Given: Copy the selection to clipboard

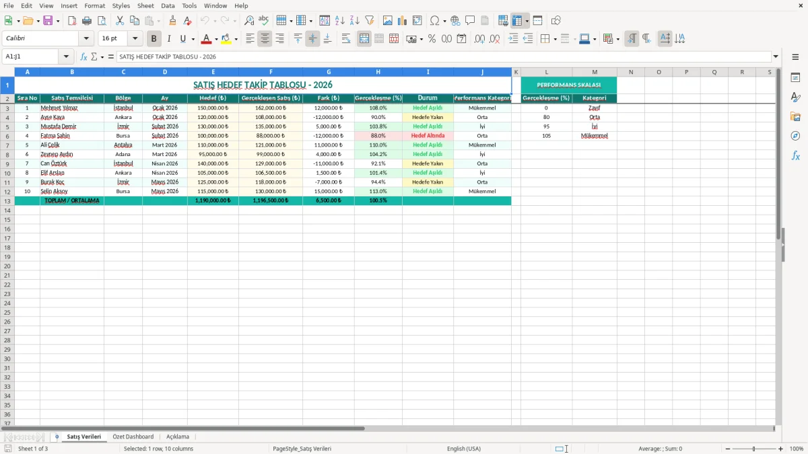Looking at the screenshot, I should click(135, 21).
